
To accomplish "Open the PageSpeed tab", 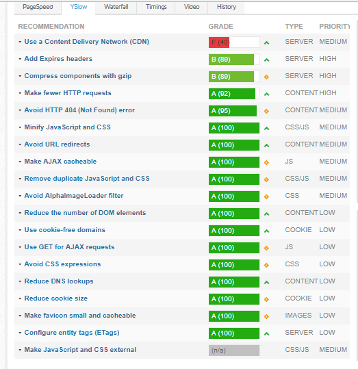I will coord(38,7).
